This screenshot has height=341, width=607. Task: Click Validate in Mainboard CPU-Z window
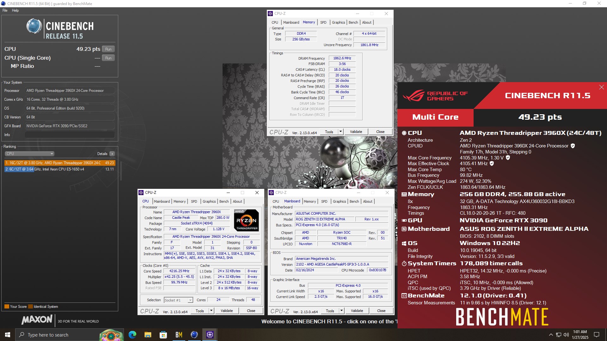click(357, 311)
